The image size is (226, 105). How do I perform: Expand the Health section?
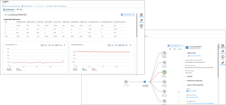[189, 76]
